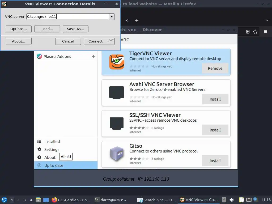
Task: Connect to the VNC server
Action: pyautogui.click(x=99, y=41)
